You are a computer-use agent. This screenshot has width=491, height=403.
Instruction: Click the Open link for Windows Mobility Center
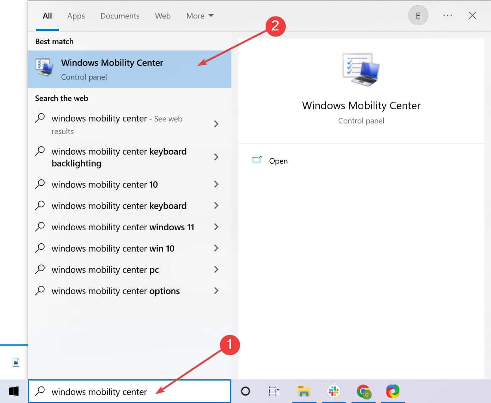click(x=278, y=161)
